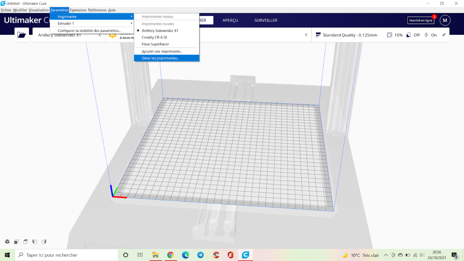Screen dimensions: 464x261
Task: Open the user account avatar M
Action: pos(445,20)
